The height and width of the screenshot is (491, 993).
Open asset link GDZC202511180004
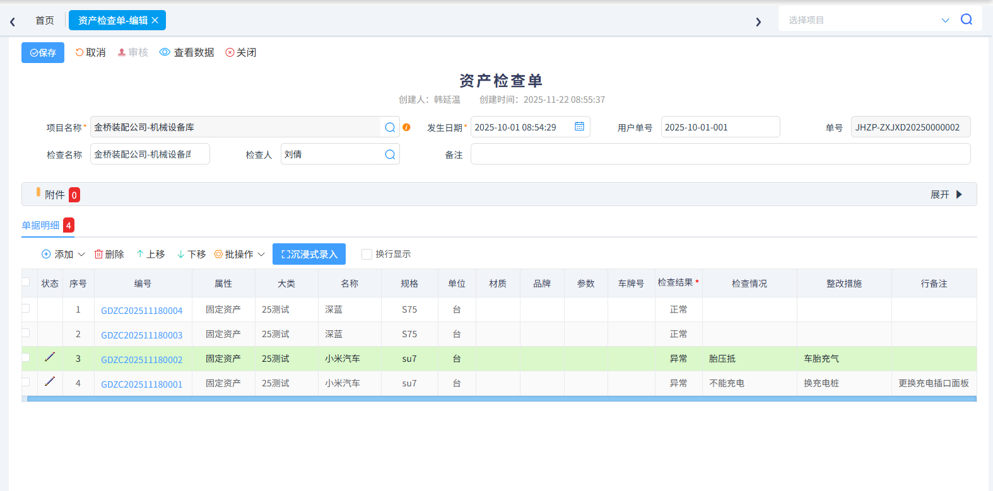(142, 310)
